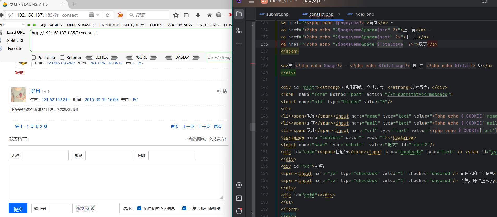The image size is (497, 217).
Task: Open the TOOLS dropdown in HackBar
Action: (x=156, y=25)
